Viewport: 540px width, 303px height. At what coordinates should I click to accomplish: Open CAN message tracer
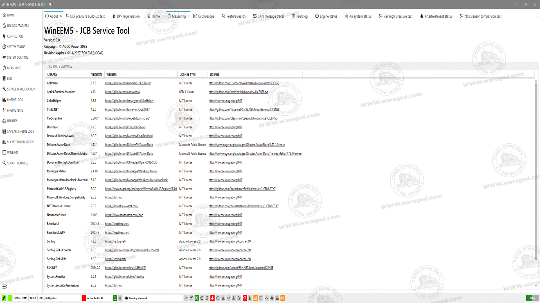pyautogui.click(x=269, y=16)
